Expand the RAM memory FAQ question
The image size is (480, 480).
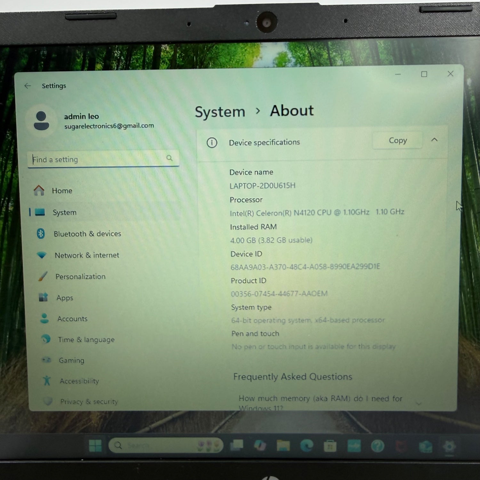(418, 403)
